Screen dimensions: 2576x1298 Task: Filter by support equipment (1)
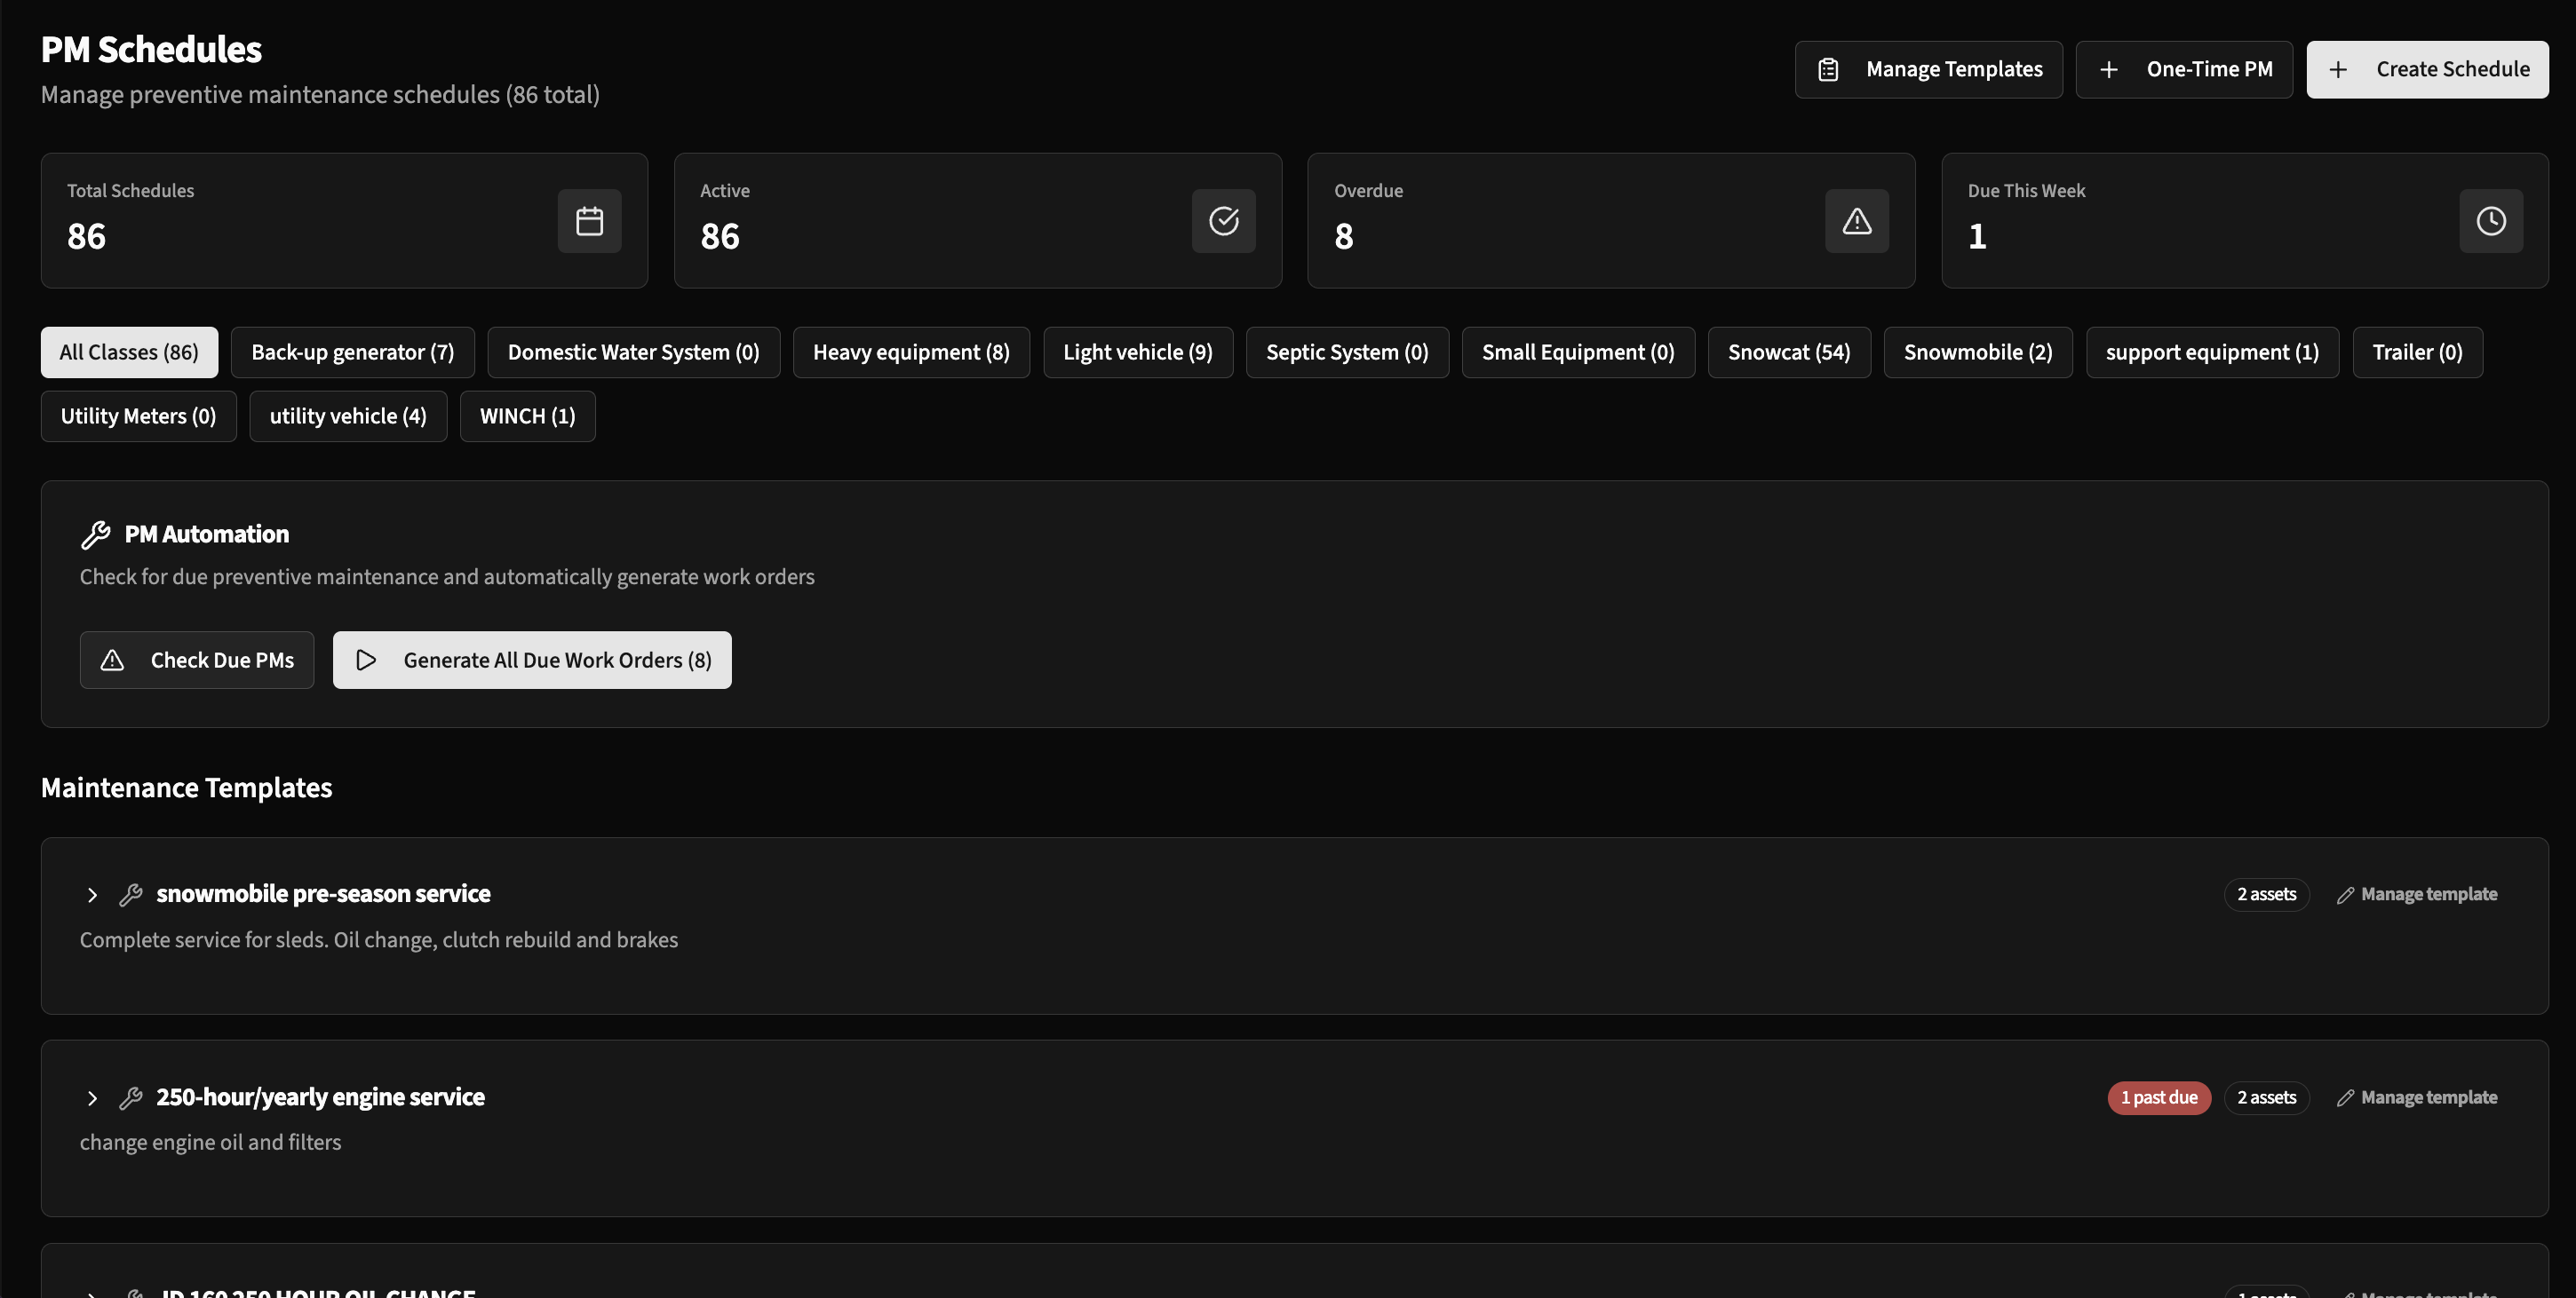tap(2212, 352)
